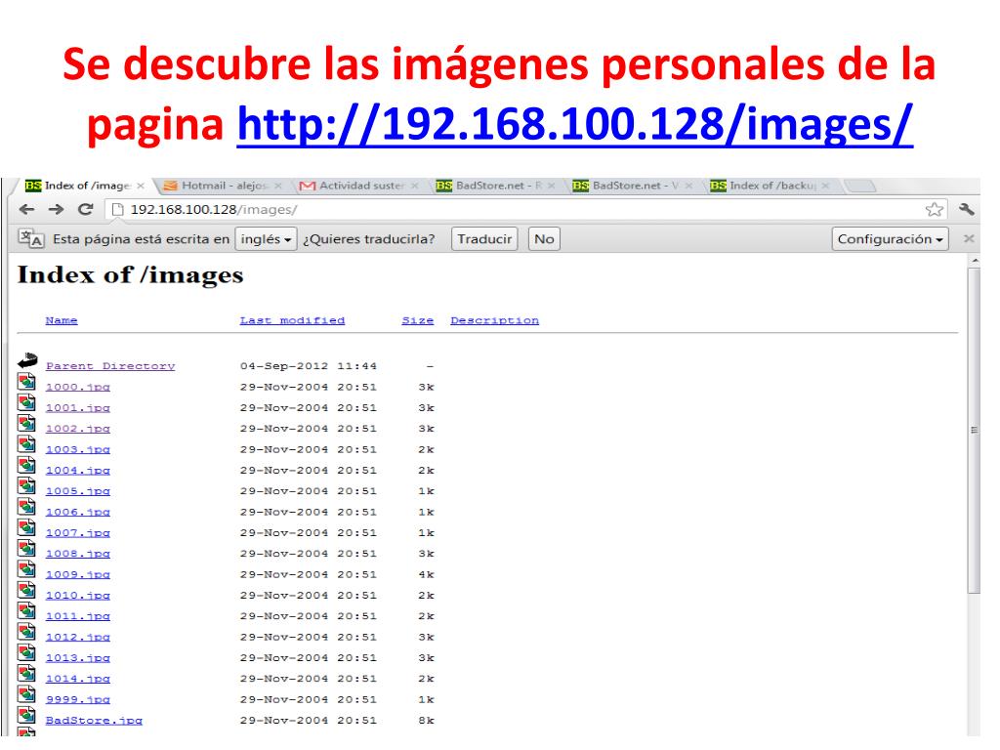This screenshot has width=1000, height=750.
Task: Go back with the browser back arrow
Action: 26,209
